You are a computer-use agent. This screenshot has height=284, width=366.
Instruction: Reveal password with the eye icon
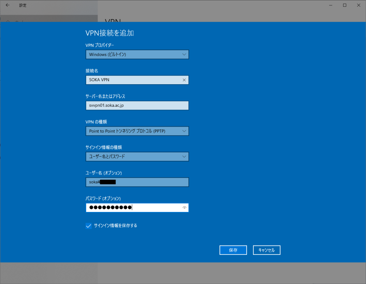click(184, 208)
